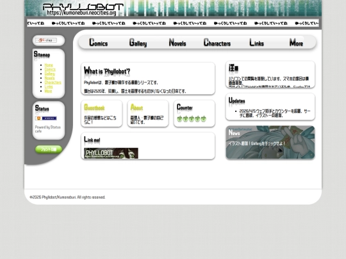
Task: Click the copyright footer text
Action: pyautogui.click(x=67, y=197)
